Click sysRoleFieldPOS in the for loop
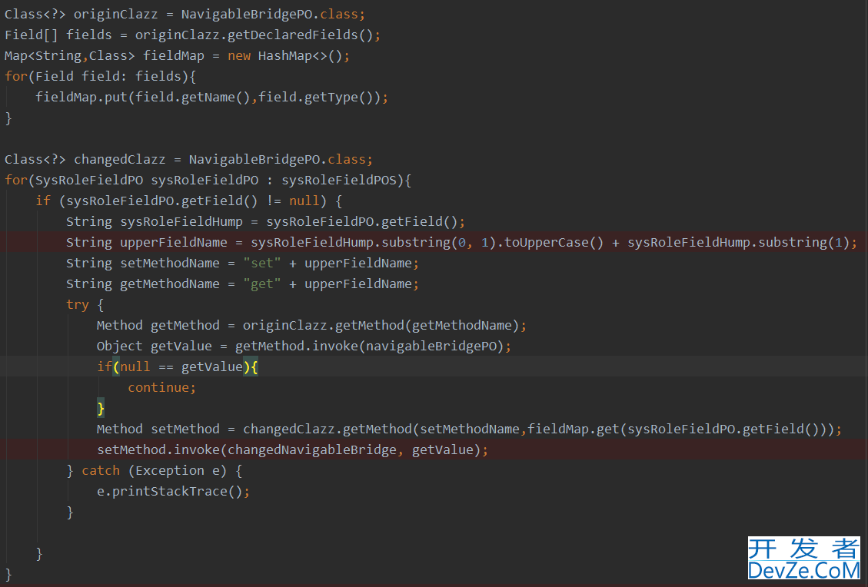 pos(339,180)
